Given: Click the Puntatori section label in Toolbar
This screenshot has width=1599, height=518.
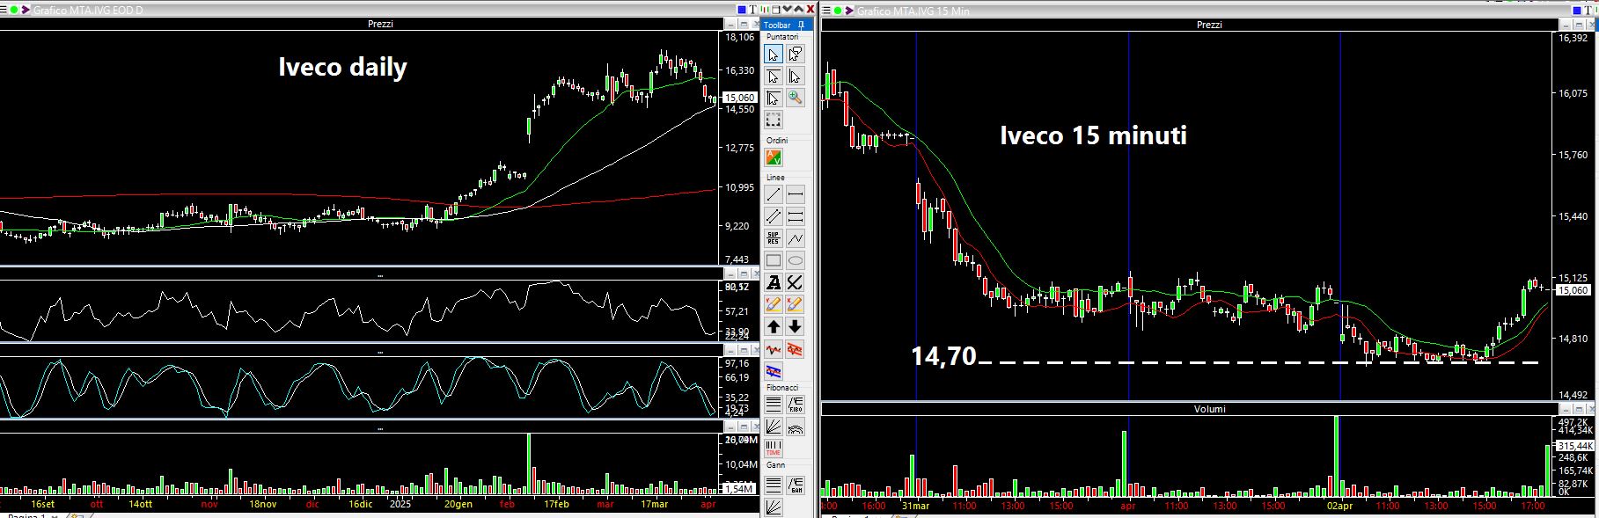Looking at the screenshot, I should [x=782, y=37].
